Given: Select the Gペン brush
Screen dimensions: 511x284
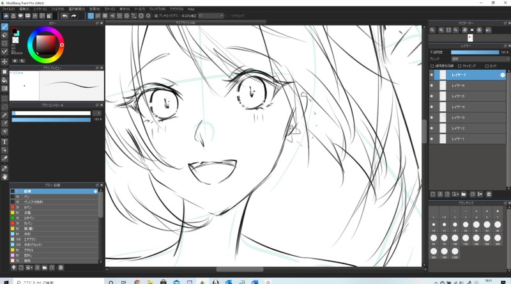Looking at the screenshot, I should click(x=54, y=207).
